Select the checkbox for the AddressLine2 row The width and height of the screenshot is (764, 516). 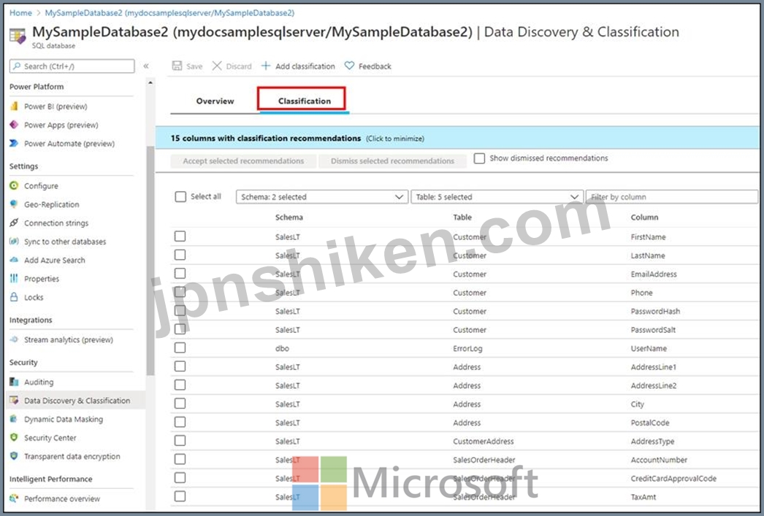180,385
